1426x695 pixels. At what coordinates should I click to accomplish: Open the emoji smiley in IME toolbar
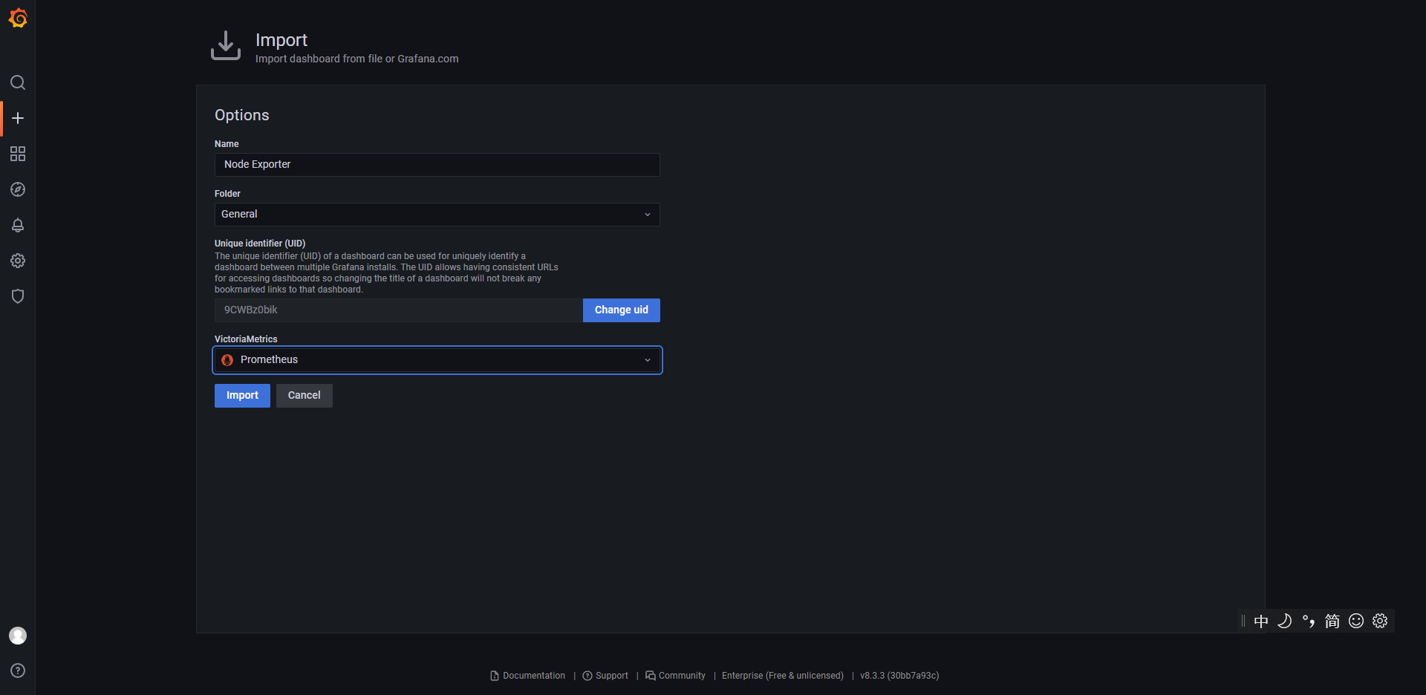1356,621
